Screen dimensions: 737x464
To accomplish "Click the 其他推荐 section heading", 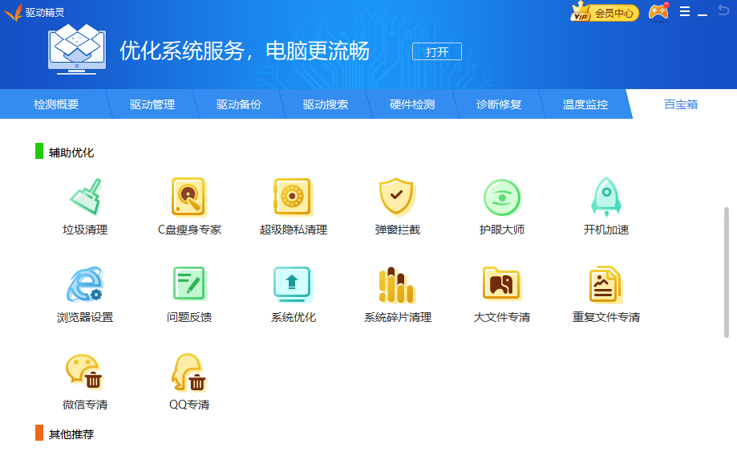I will pyautogui.click(x=71, y=433).
